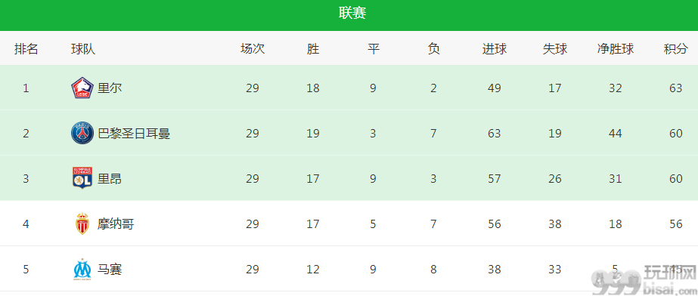
Task: Click the 排名 column header
Action: pos(26,49)
